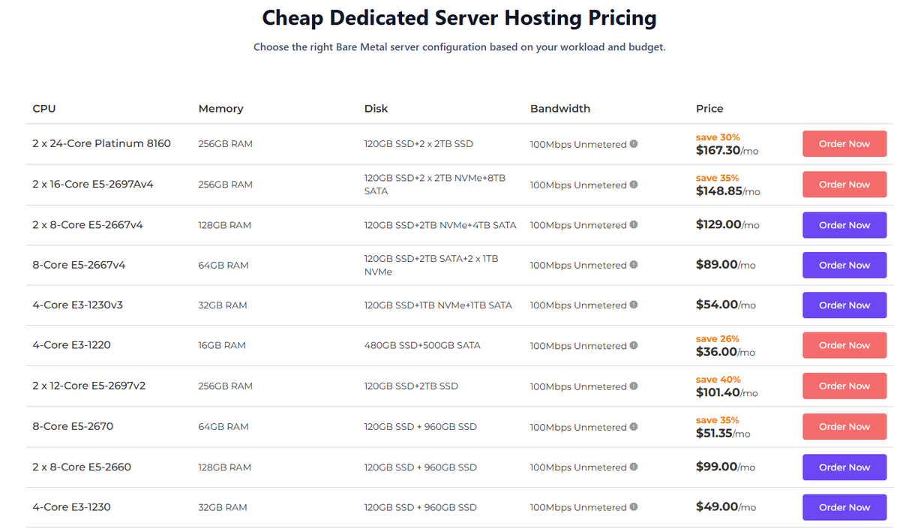Image resolution: width=900 pixels, height=529 pixels.
Task: Click bandwidth info icon in E5-2697Av4 row
Action: (634, 185)
